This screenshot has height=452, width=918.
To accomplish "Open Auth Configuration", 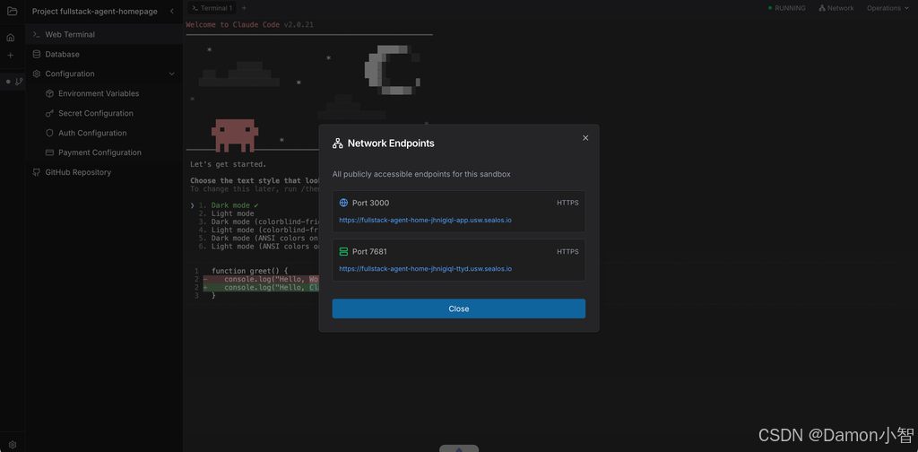I will [92, 133].
